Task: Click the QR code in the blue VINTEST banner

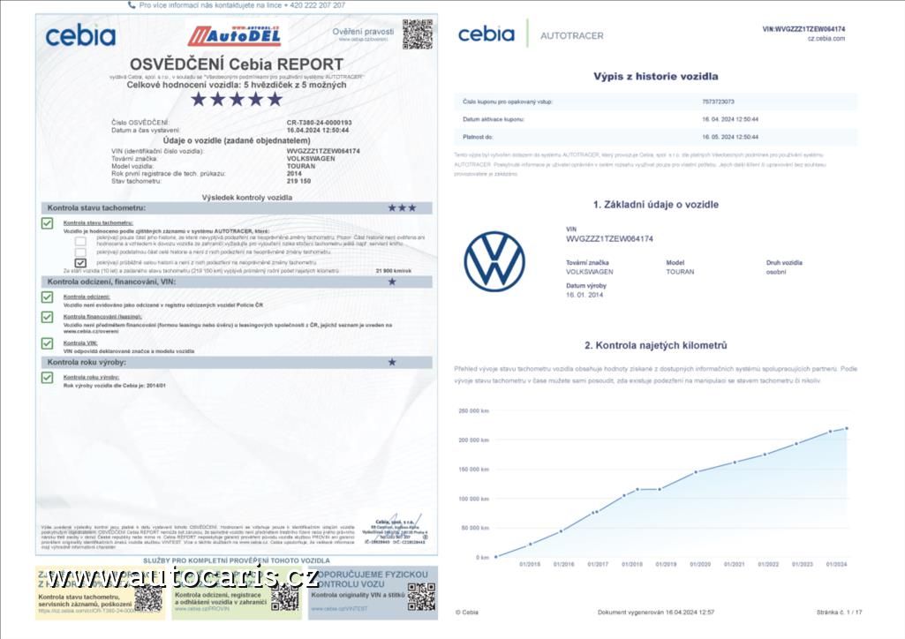Action: (421, 597)
